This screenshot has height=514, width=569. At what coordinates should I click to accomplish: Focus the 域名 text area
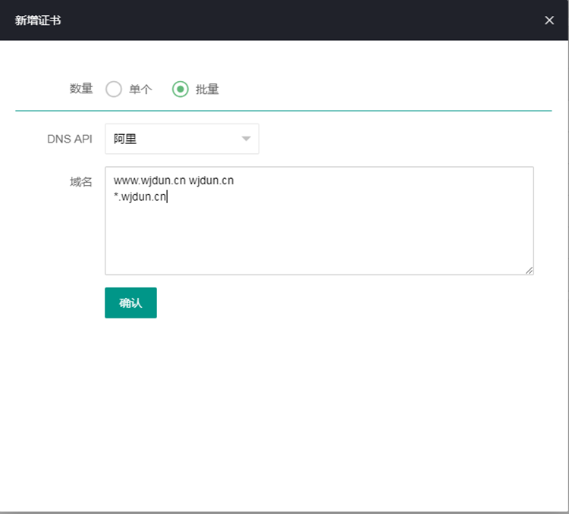tap(319, 235)
